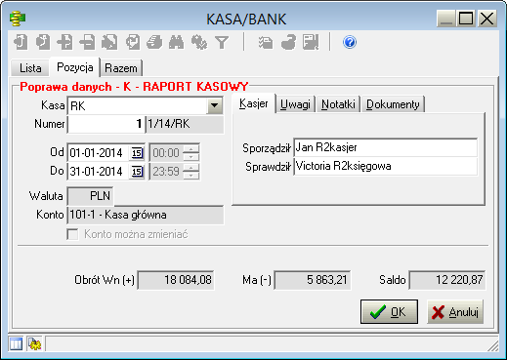Image resolution: width=507 pixels, height=360 pixels.
Task: Click the add document plus icon
Action: 64,42
